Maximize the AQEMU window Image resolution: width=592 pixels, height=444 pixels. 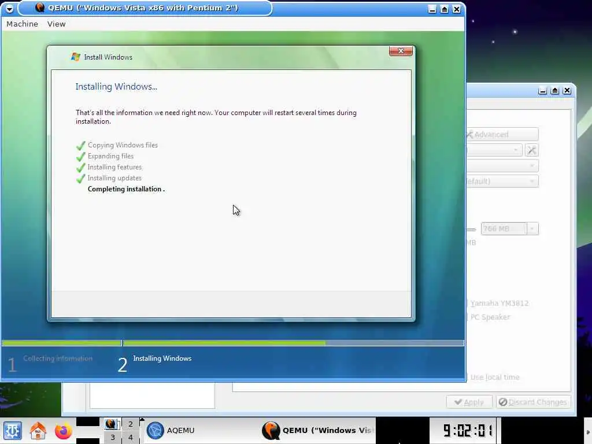coord(554,91)
